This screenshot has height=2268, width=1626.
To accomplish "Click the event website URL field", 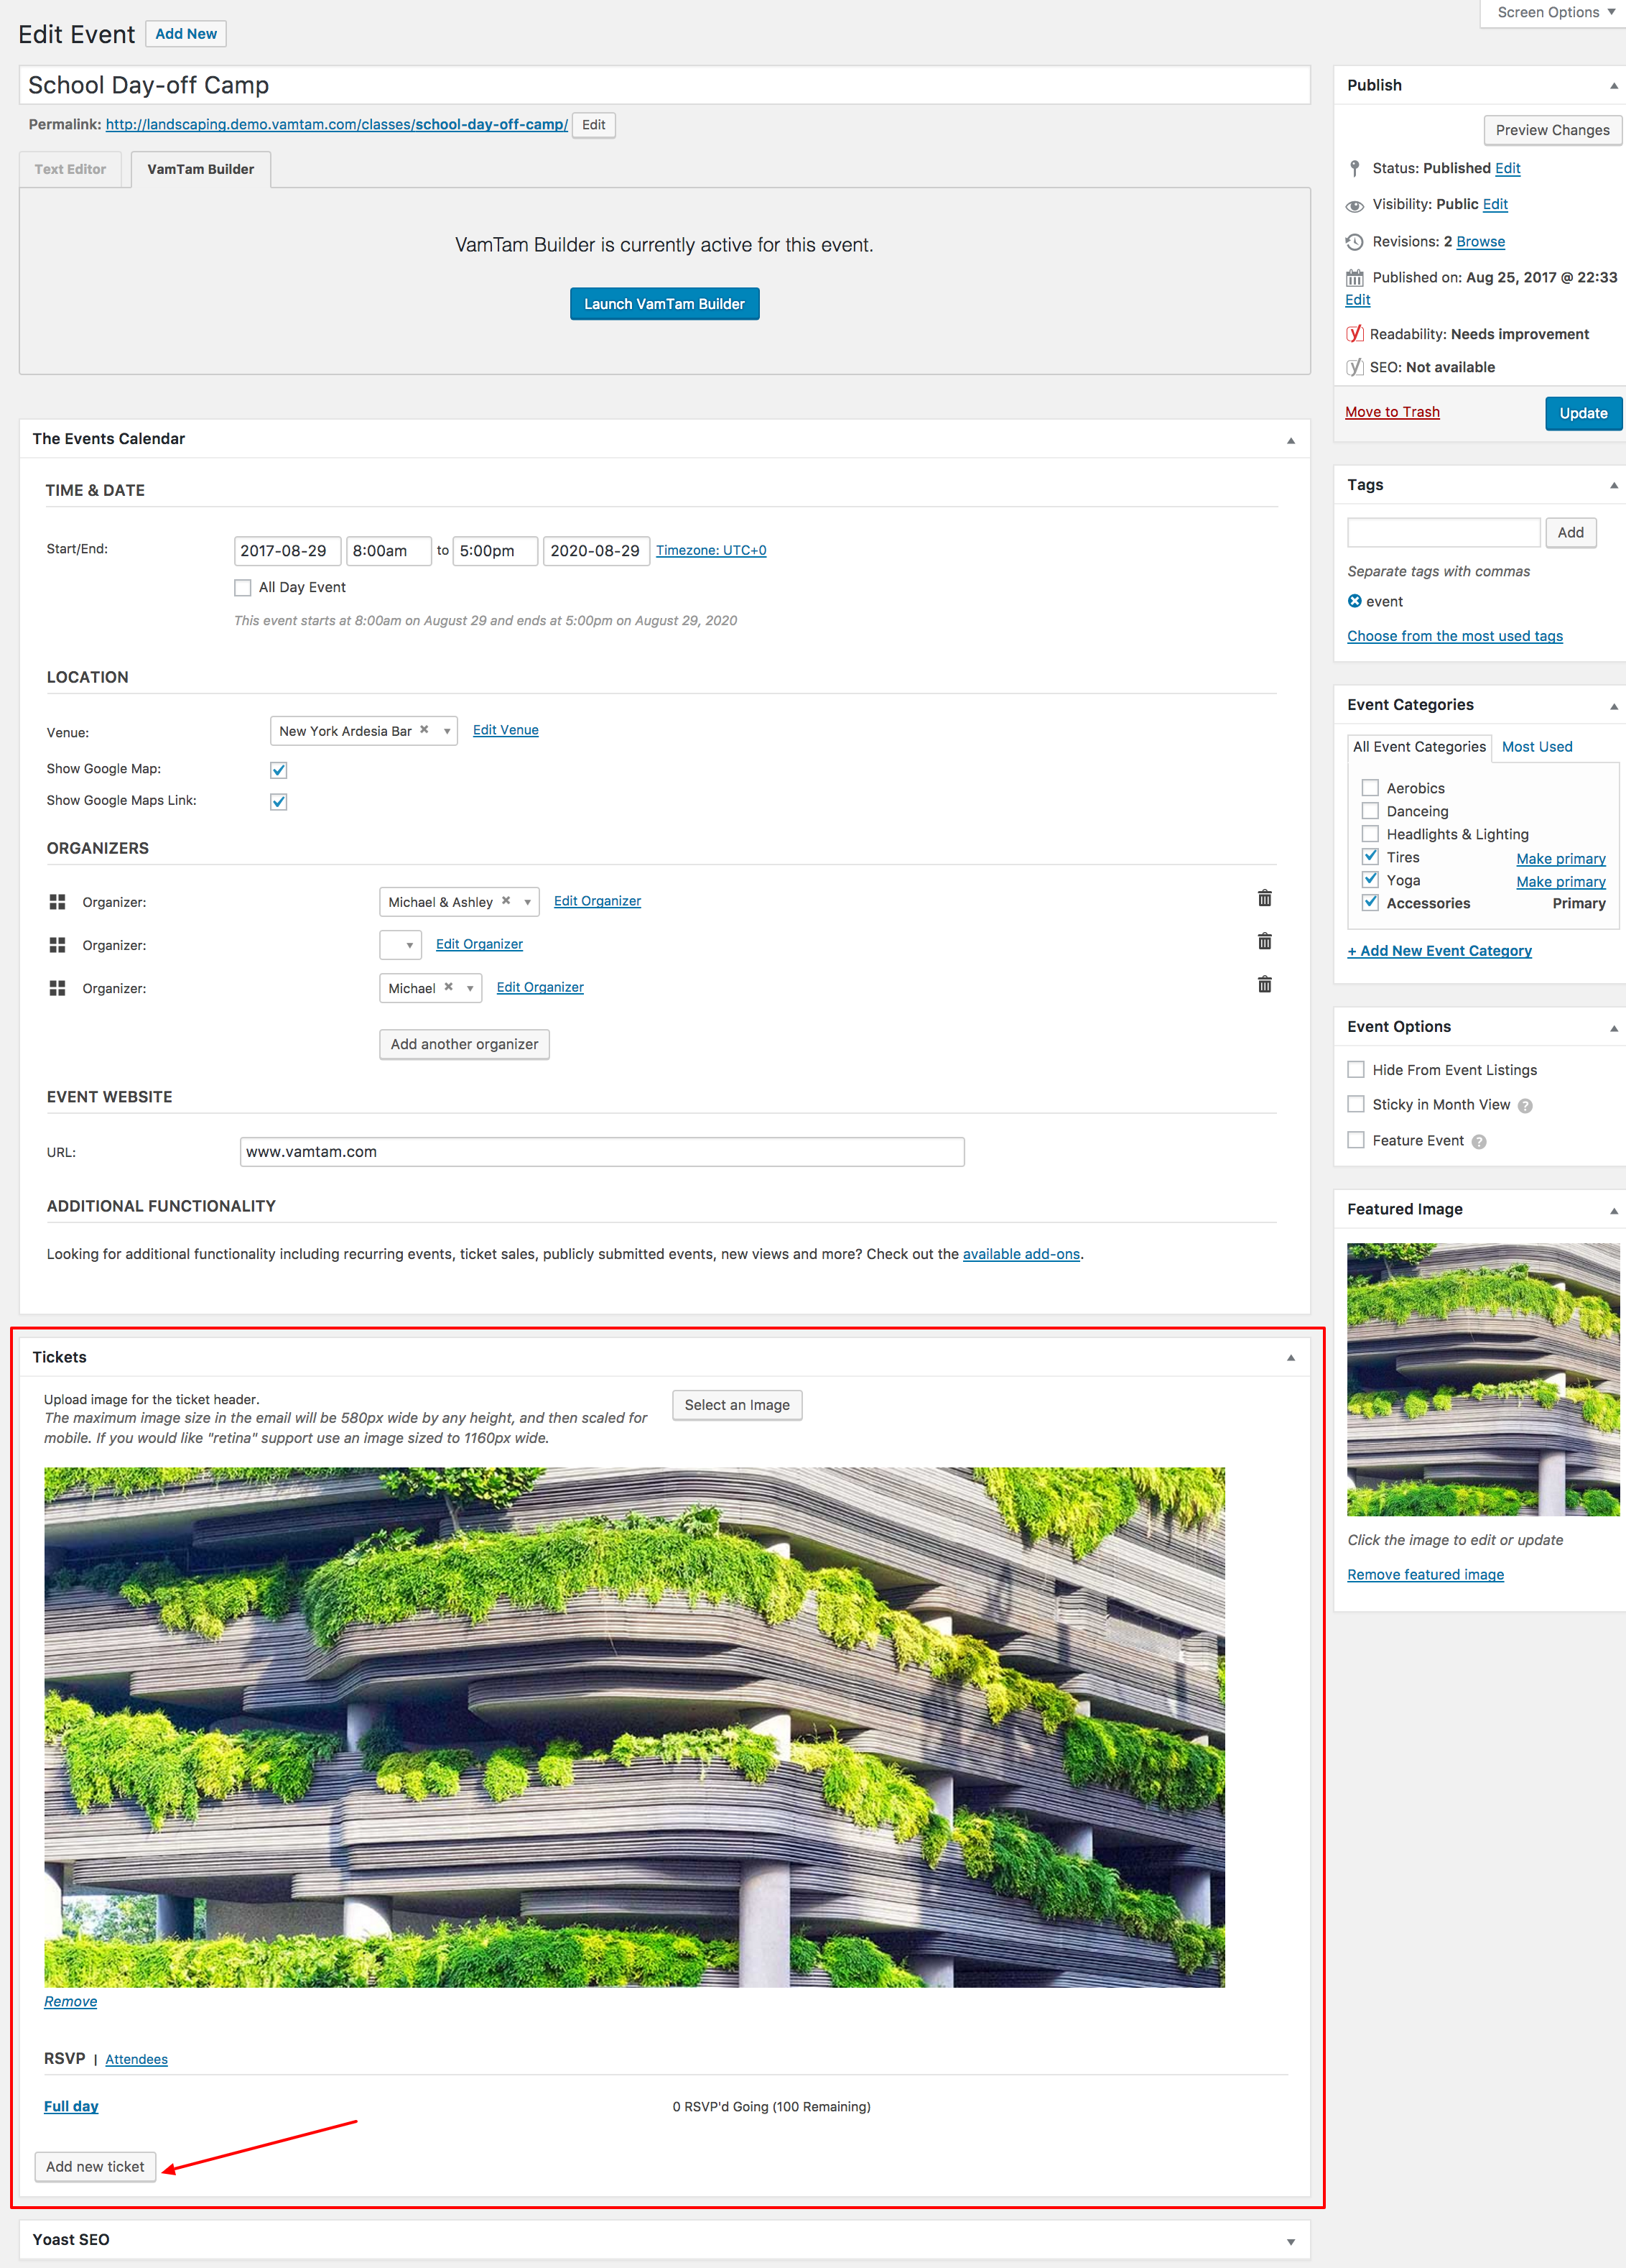I will (602, 1152).
